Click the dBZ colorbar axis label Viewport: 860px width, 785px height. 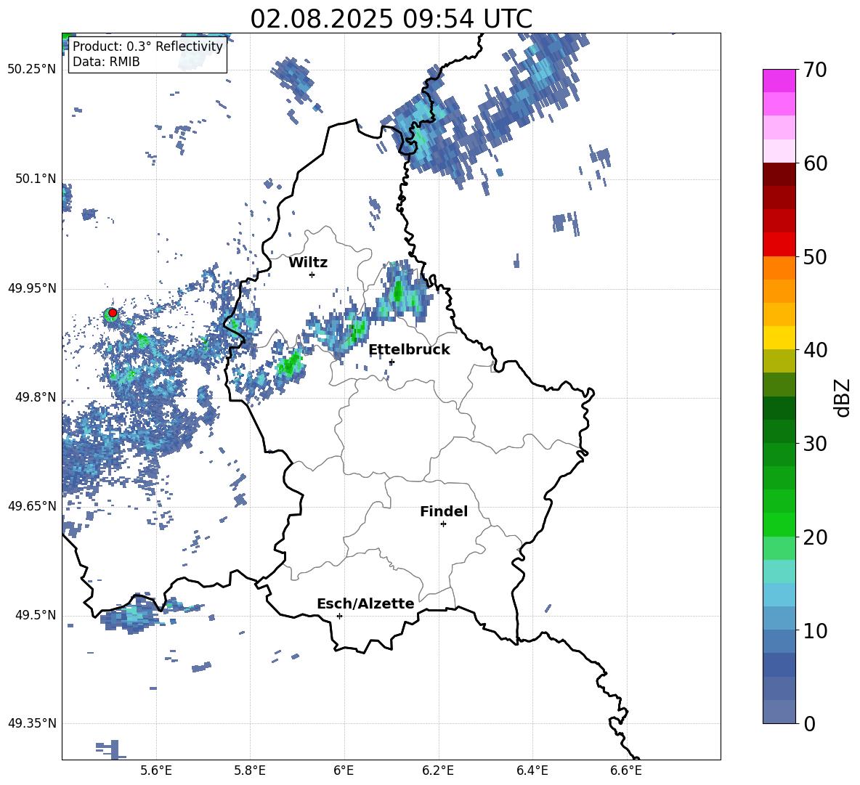(843, 397)
